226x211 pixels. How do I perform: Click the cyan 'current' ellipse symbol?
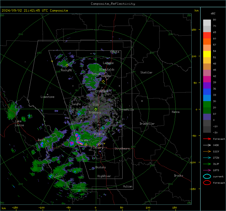click(x=207, y=176)
